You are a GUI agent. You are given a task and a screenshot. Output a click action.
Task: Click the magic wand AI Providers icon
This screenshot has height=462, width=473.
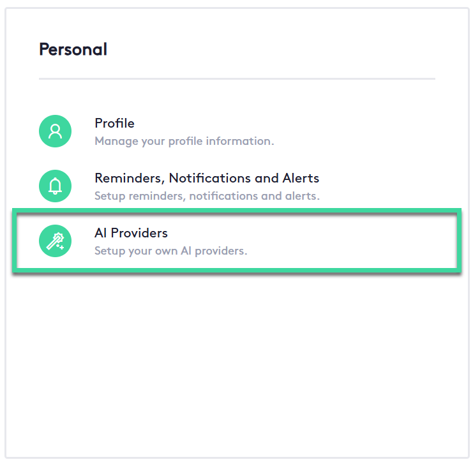(56, 241)
